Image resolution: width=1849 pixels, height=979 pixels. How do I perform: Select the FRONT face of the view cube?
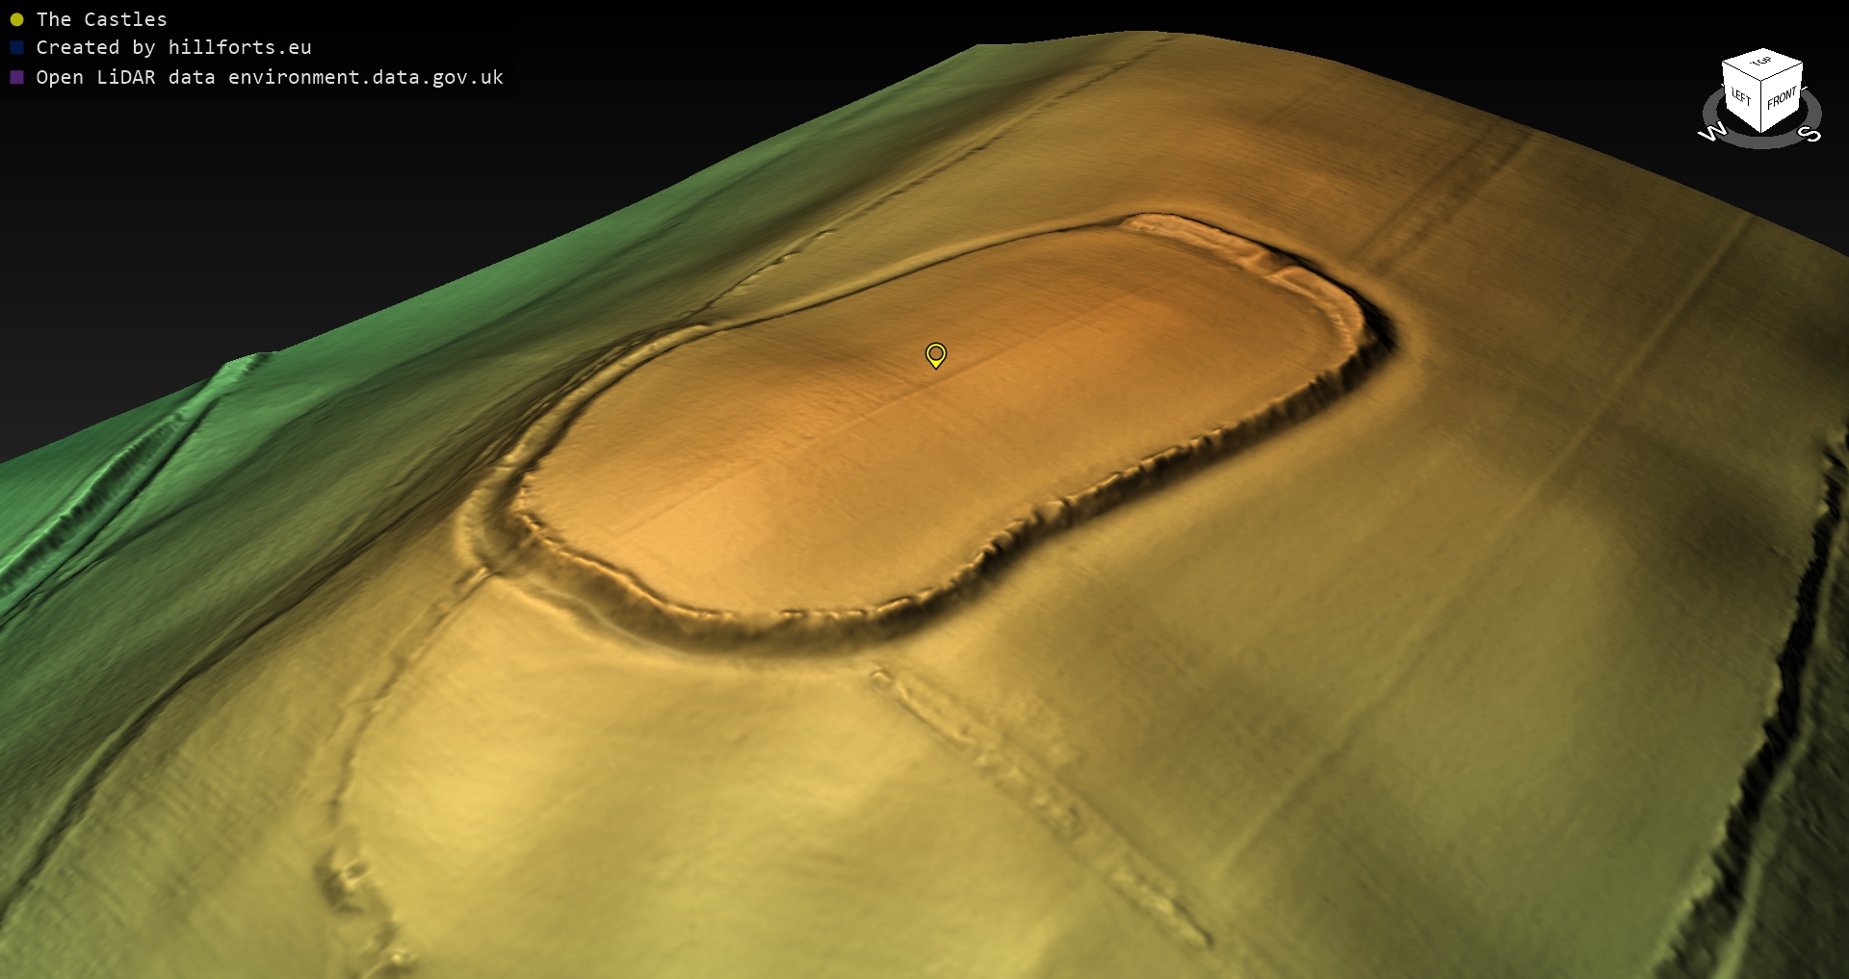(x=1782, y=98)
